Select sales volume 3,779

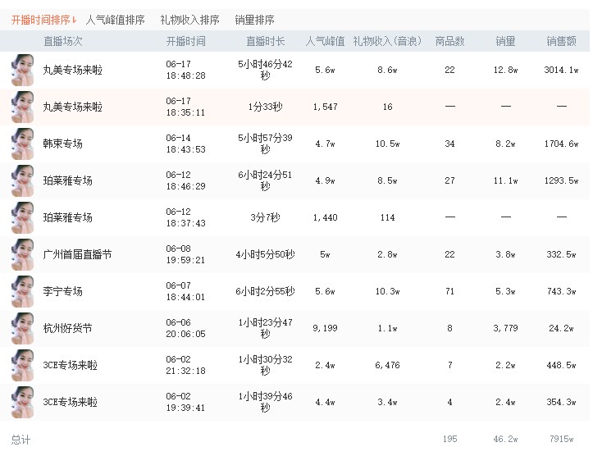click(x=505, y=328)
